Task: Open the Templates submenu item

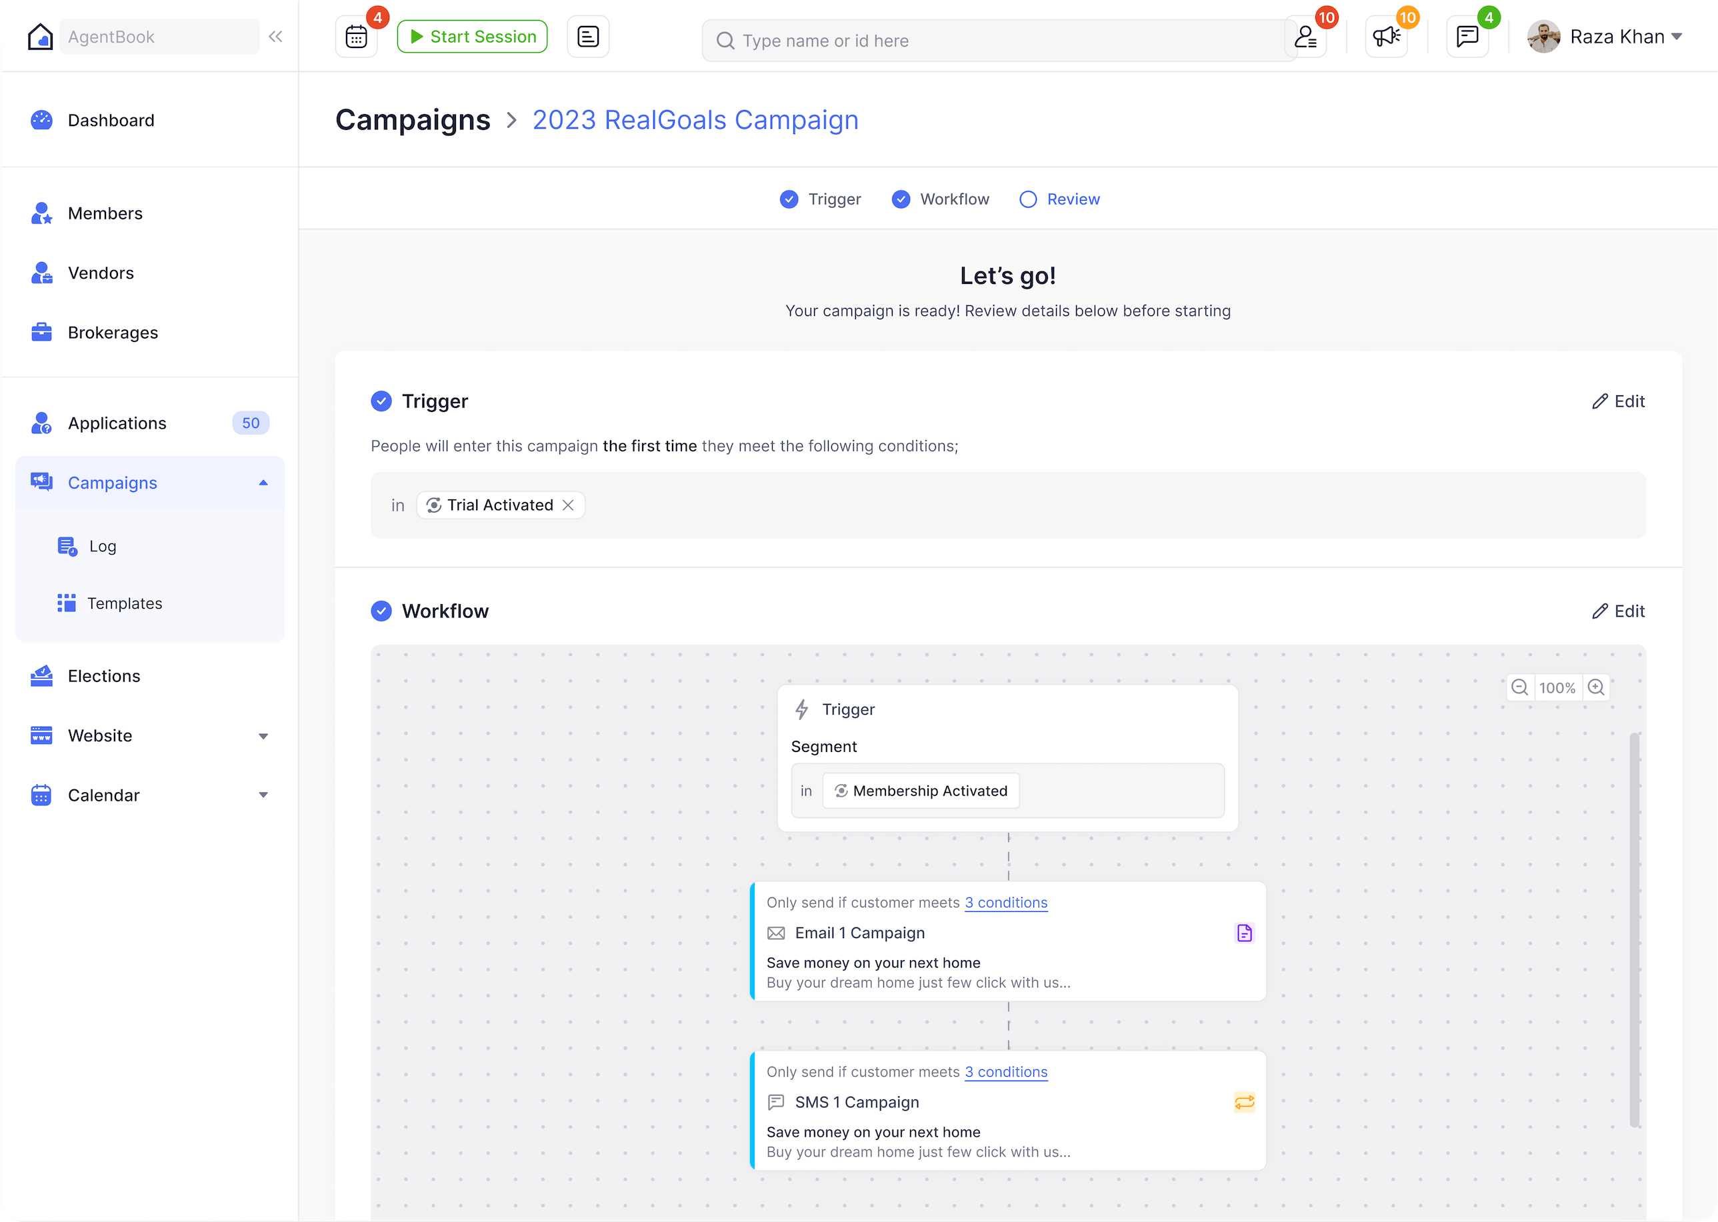Action: pyautogui.click(x=124, y=603)
